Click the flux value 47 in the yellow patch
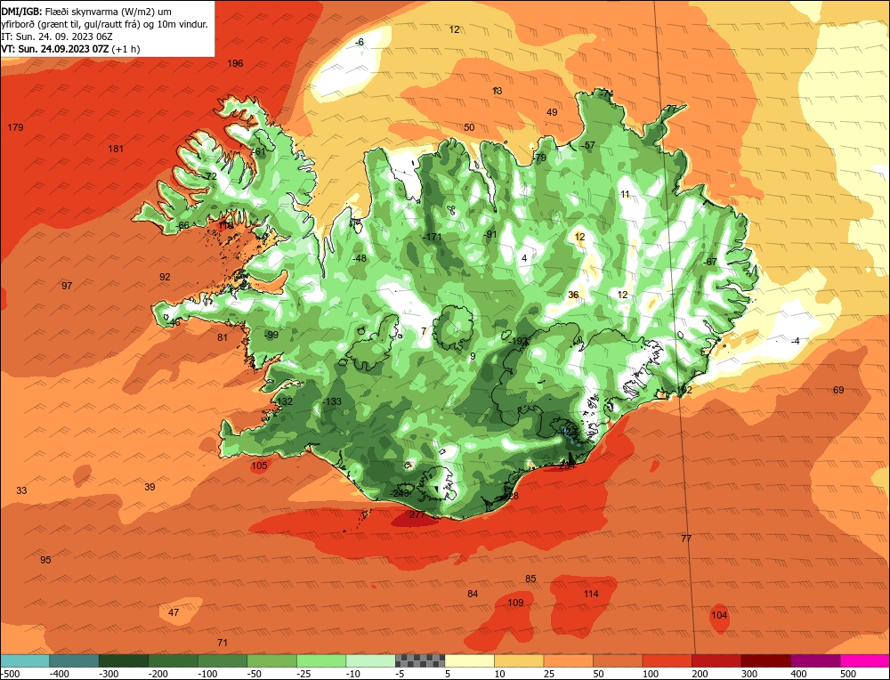This screenshot has height=680, width=890. click(174, 612)
